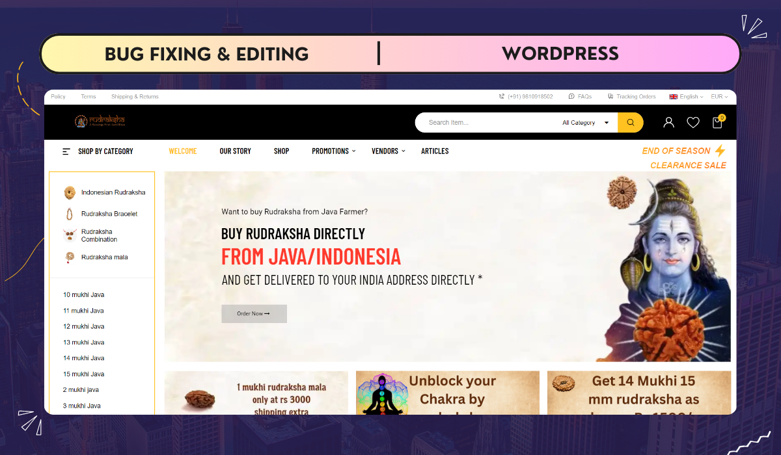Screen dimensions: 781x455
Task: Click the Unblock your Chakra banner
Action: tap(448, 393)
